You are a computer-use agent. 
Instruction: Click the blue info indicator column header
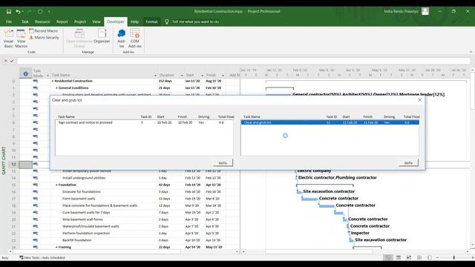click(26, 73)
